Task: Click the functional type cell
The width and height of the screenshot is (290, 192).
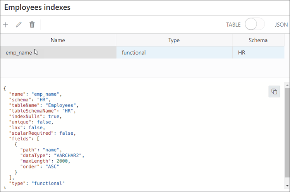Action: [174, 52]
